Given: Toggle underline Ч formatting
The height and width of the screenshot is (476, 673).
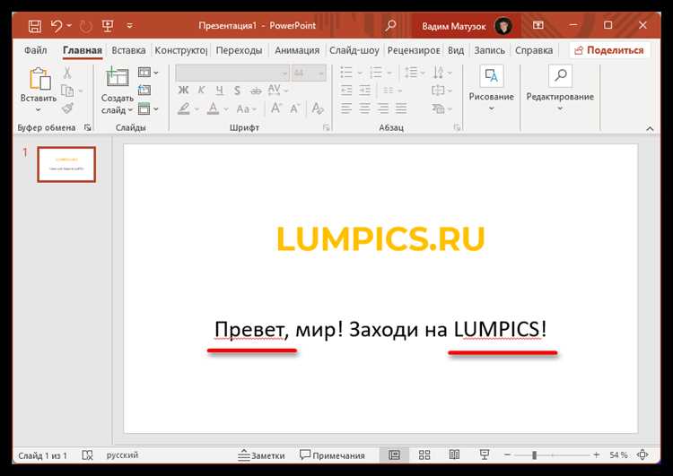Looking at the screenshot, I should 219,91.
